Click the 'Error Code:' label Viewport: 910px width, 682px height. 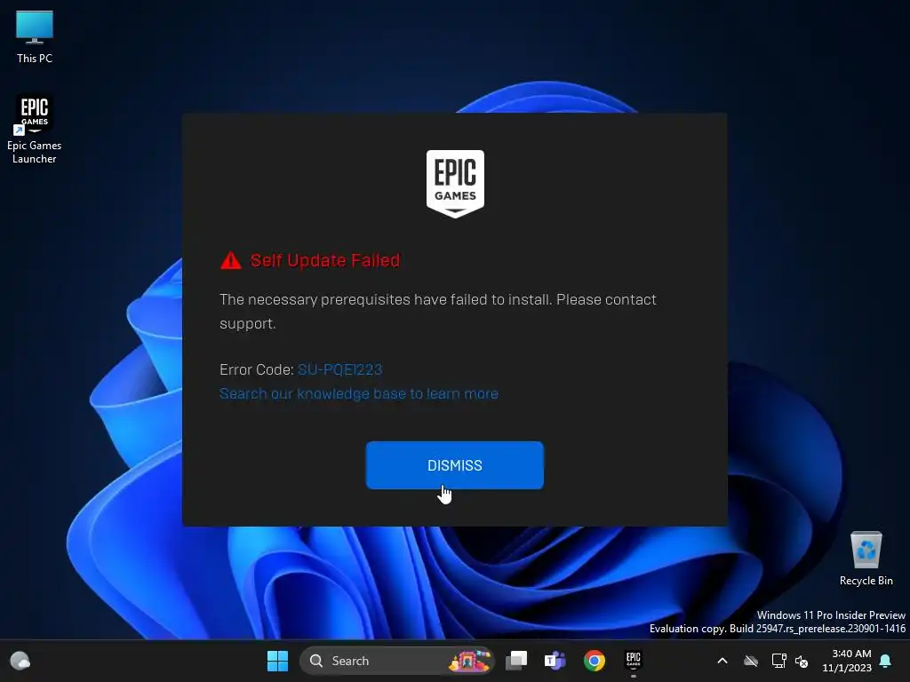pos(257,369)
